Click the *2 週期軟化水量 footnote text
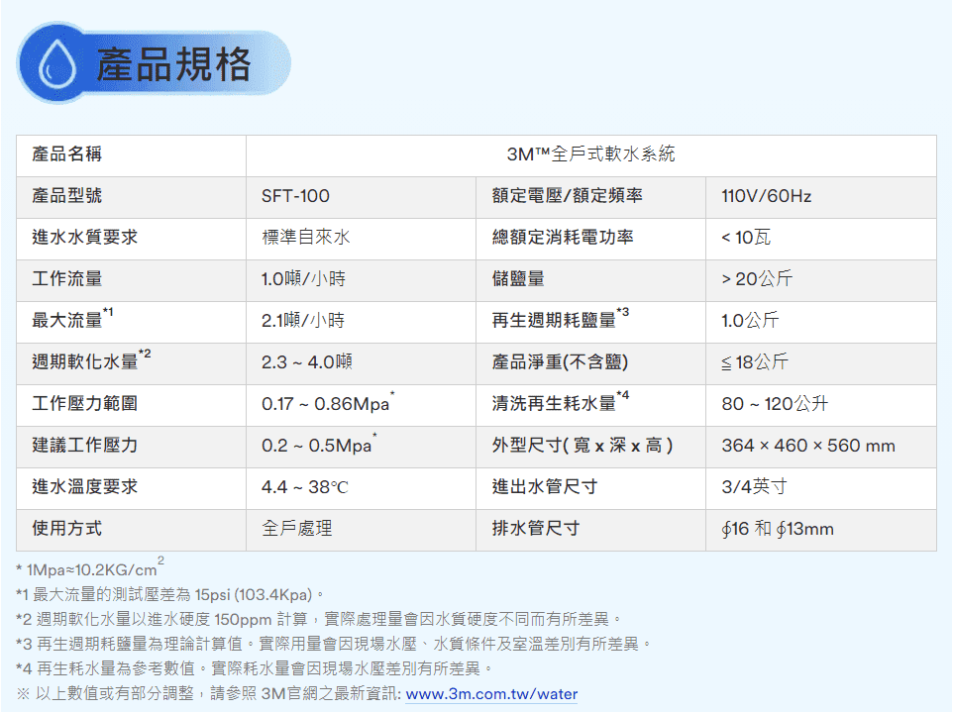This screenshot has height=712, width=953. pos(319,619)
